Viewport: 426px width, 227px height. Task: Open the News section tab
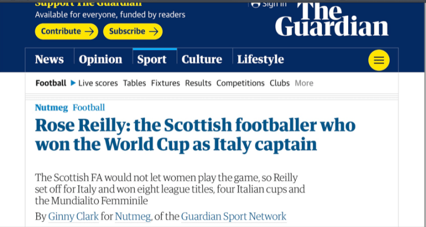click(49, 60)
